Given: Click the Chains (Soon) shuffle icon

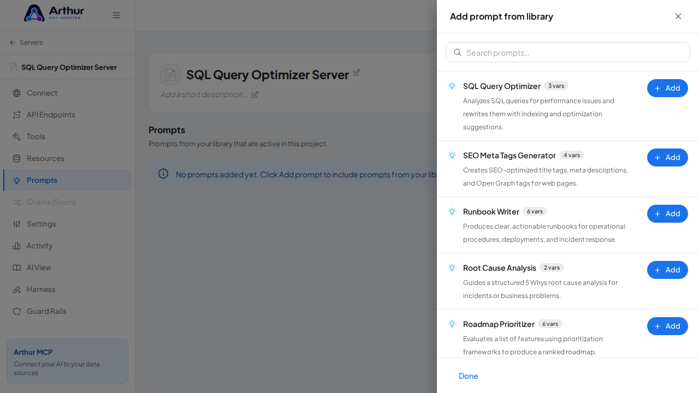Looking at the screenshot, I should pos(17,202).
